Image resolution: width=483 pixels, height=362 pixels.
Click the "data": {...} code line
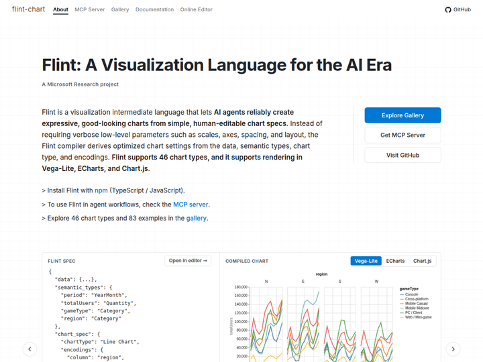point(76,280)
